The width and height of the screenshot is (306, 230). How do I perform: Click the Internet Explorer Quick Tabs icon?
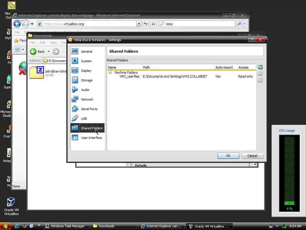pyautogui.click(x=17, y=49)
